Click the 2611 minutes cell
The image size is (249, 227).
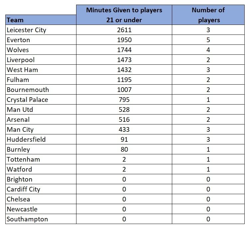pos(124,30)
